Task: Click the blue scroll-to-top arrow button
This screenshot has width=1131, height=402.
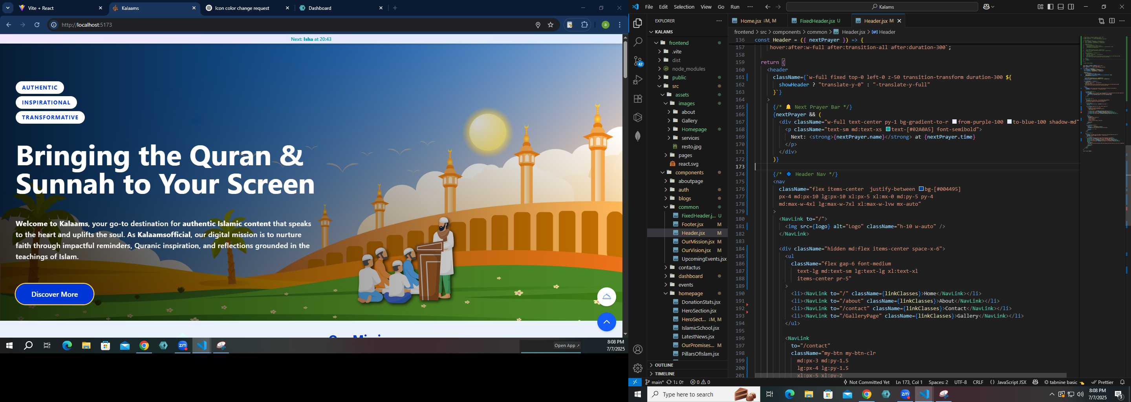Action: [606, 322]
